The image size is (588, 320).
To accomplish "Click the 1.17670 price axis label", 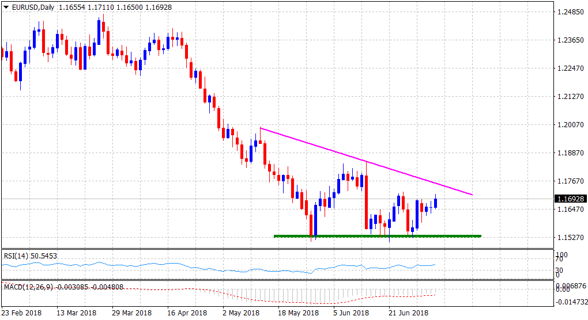I will click(x=570, y=181).
